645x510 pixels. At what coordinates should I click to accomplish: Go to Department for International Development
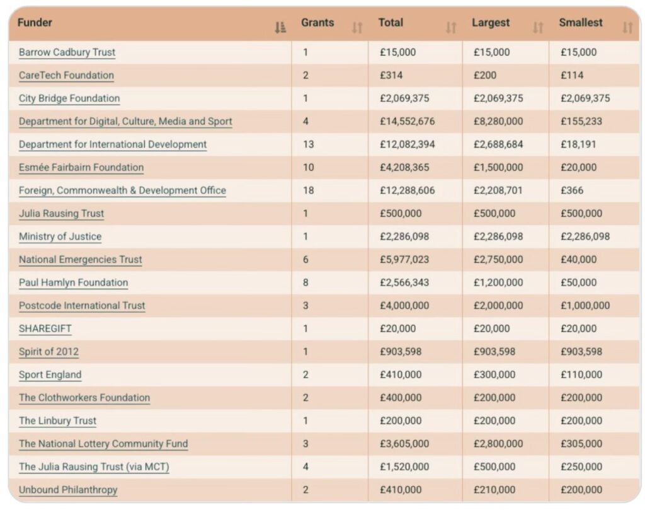tap(113, 144)
